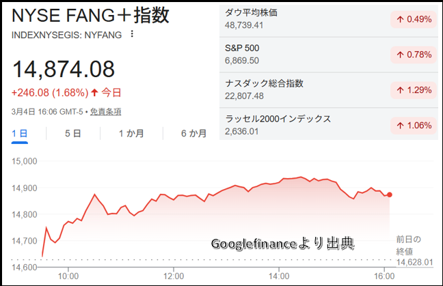
Task: Switch chart to the 6か月 tab
Action: pos(193,133)
